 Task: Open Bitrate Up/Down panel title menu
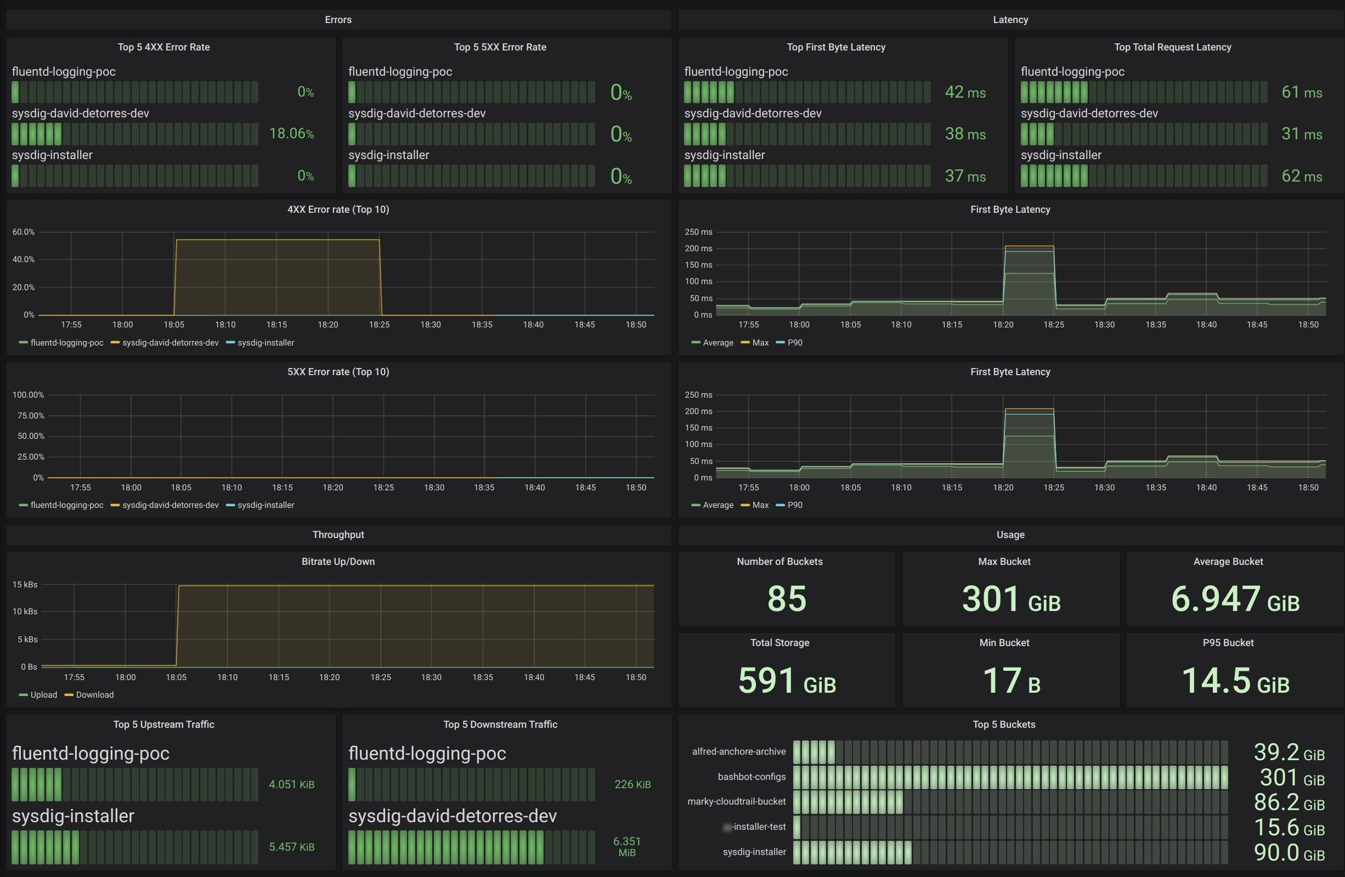[x=338, y=562]
